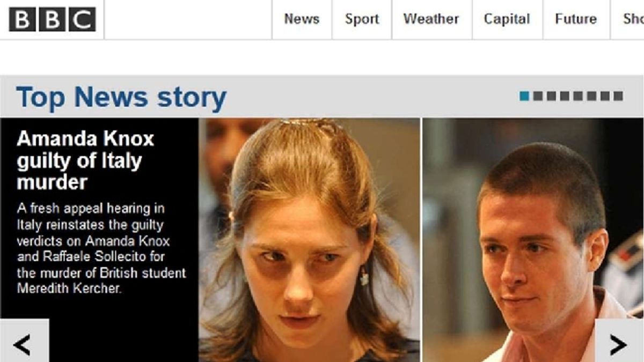Select the fifth carousel indicator square
Image resolution: width=644 pixels, height=362 pixels.
pos(578,96)
